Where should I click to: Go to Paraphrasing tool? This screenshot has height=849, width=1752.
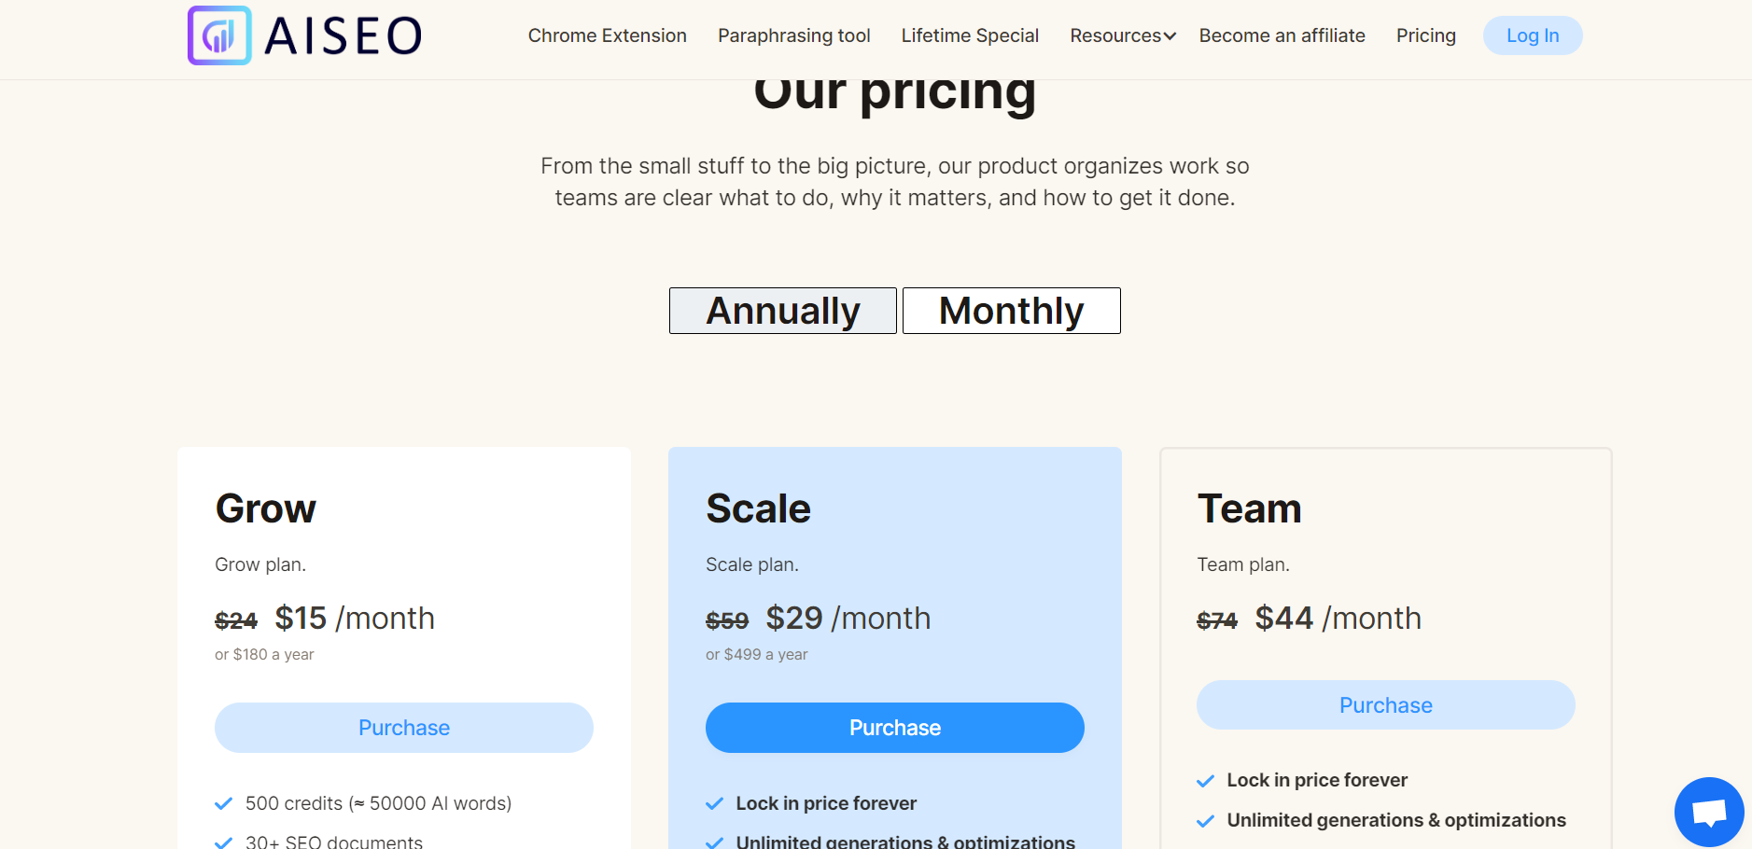pyautogui.click(x=794, y=35)
